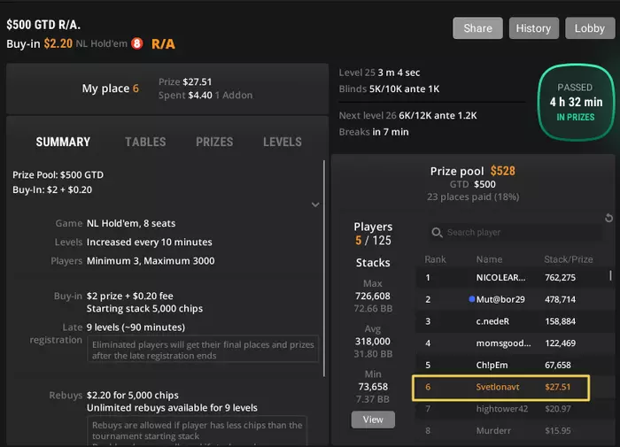Return to the Lobby

(x=590, y=28)
